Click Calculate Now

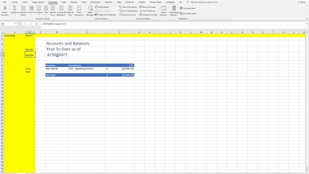[x=188, y=8]
